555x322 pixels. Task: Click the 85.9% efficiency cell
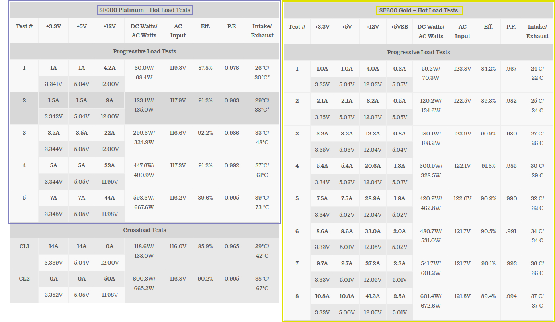pyautogui.click(x=205, y=246)
